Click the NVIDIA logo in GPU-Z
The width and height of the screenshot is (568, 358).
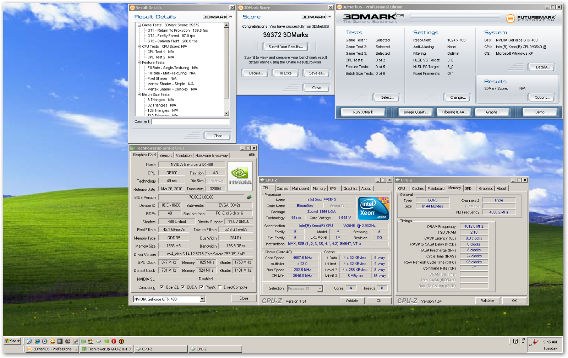240,177
